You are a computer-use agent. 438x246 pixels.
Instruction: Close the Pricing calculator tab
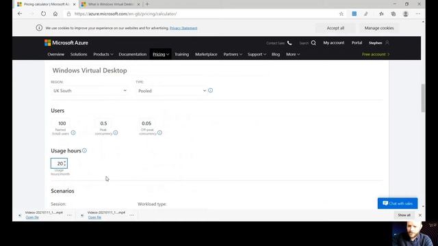[75, 4]
